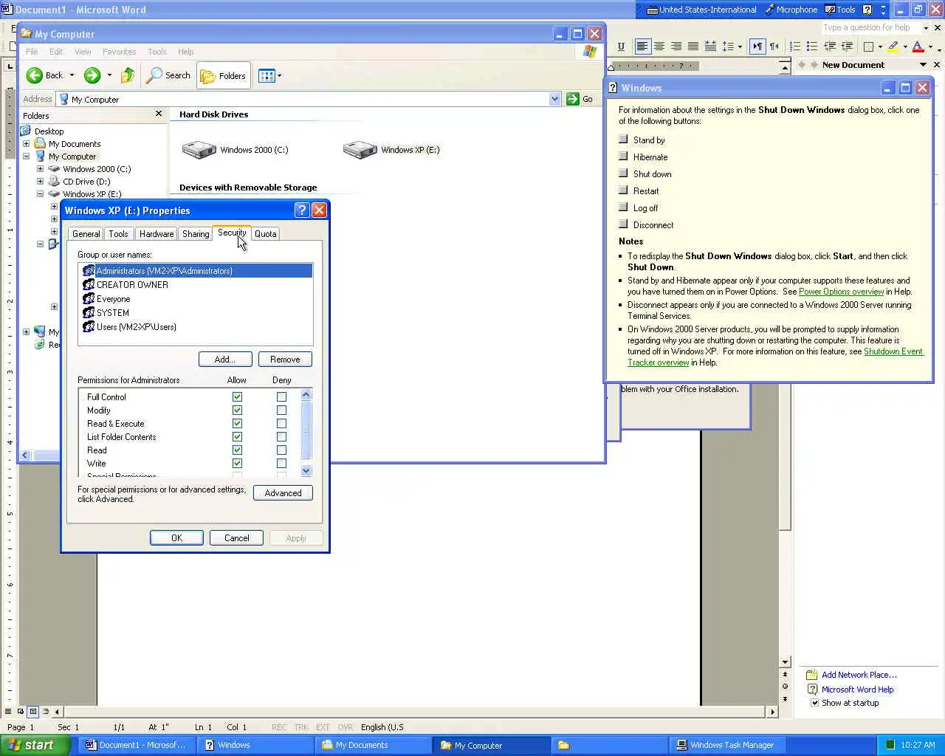945x756 pixels.
Task: Open the Views icon in Explorer toolbar
Action: (x=267, y=75)
